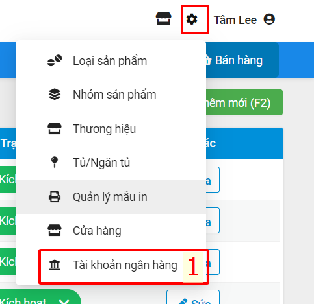This screenshot has height=304, width=314.
Task: Click the printer icon for Quản lý mẫu in
Action: pyautogui.click(x=55, y=196)
